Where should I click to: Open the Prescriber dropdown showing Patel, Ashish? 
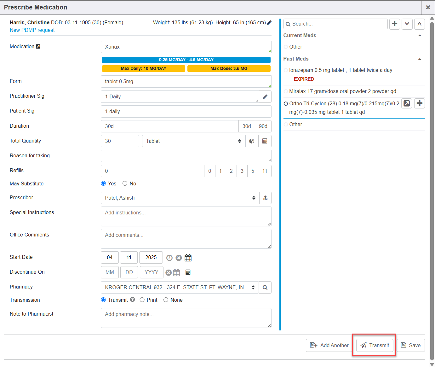coord(180,198)
